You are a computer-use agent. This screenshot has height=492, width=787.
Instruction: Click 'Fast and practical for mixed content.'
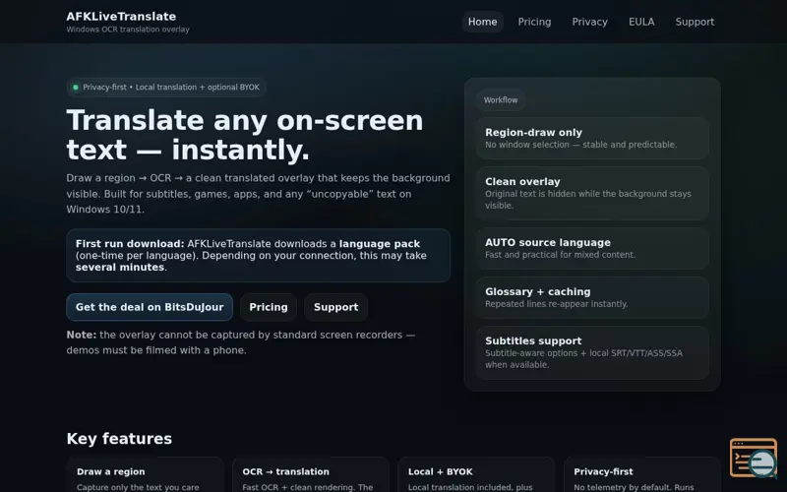560,255
